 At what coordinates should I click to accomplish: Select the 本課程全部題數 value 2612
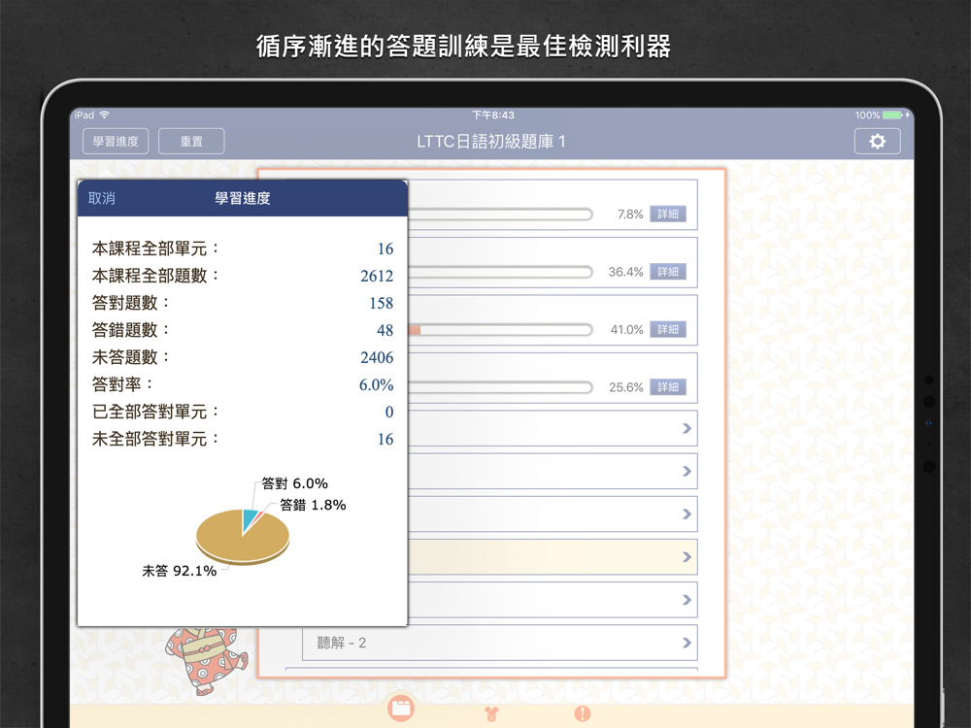click(x=377, y=276)
